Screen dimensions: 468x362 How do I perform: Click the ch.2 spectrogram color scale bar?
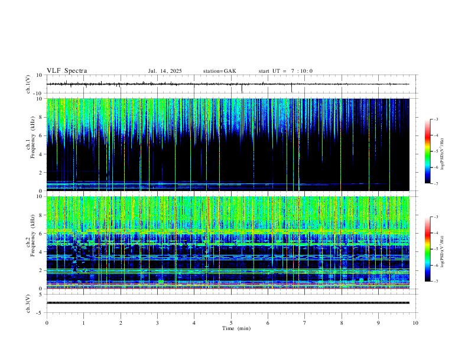point(428,249)
